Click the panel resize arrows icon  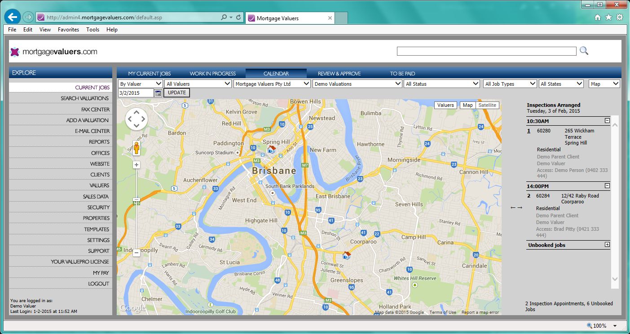tap(516, 207)
